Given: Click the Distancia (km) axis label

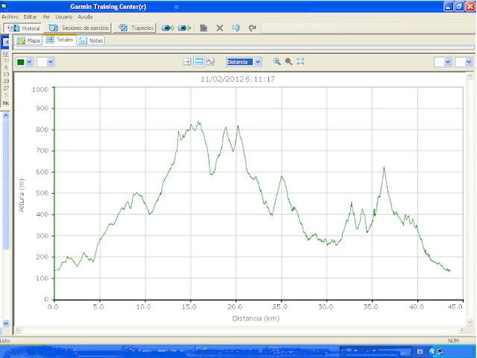Looking at the screenshot, I should click(x=256, y=318).
